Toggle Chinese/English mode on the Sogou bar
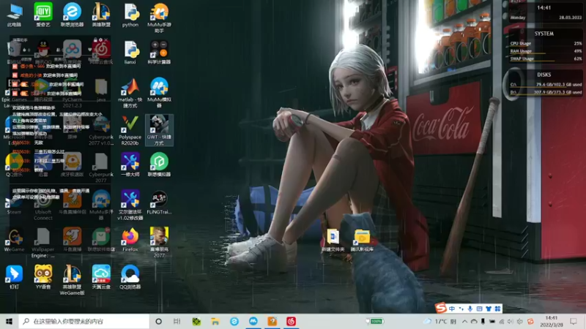The width and height of the screenshot is (586, 329). [452, 309]
